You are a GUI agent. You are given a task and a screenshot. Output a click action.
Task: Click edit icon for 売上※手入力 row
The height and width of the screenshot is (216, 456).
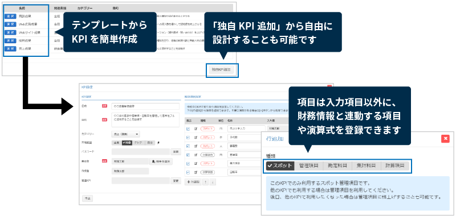pyautogui.click(x=196, y=129)
